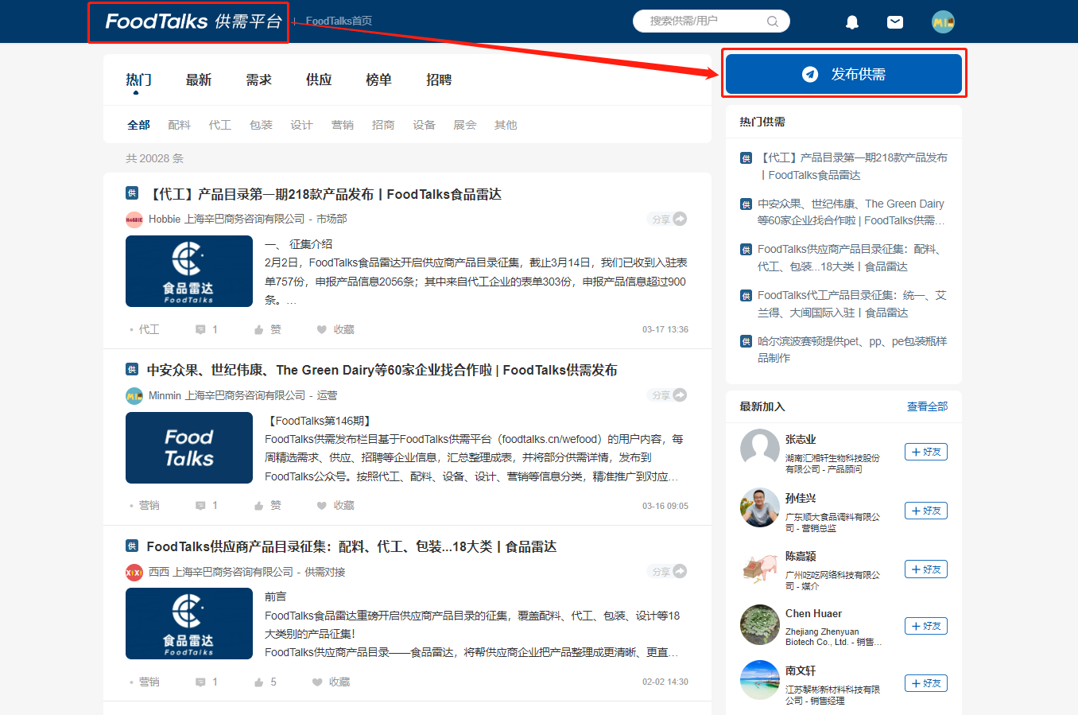Switch to the 最新 tab

(x=198, y=79)
